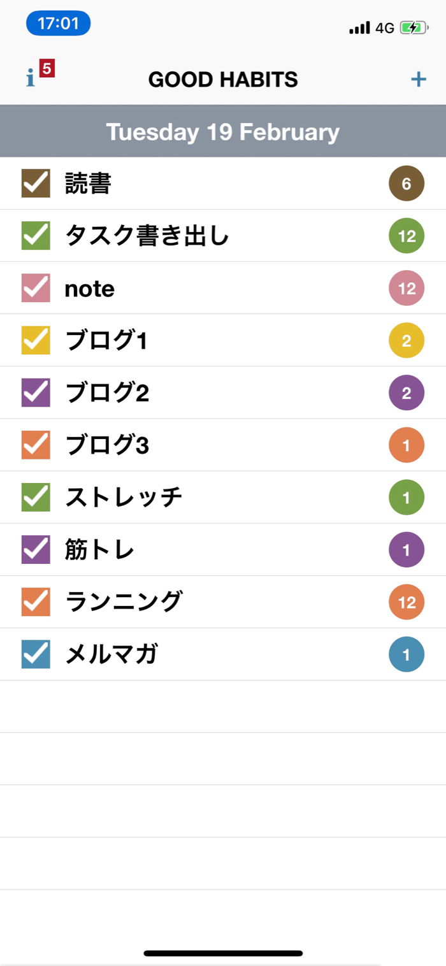Uncheck the pink note checkbox
The height and width of the screenshot is (966, 446).
pos(36,288)
